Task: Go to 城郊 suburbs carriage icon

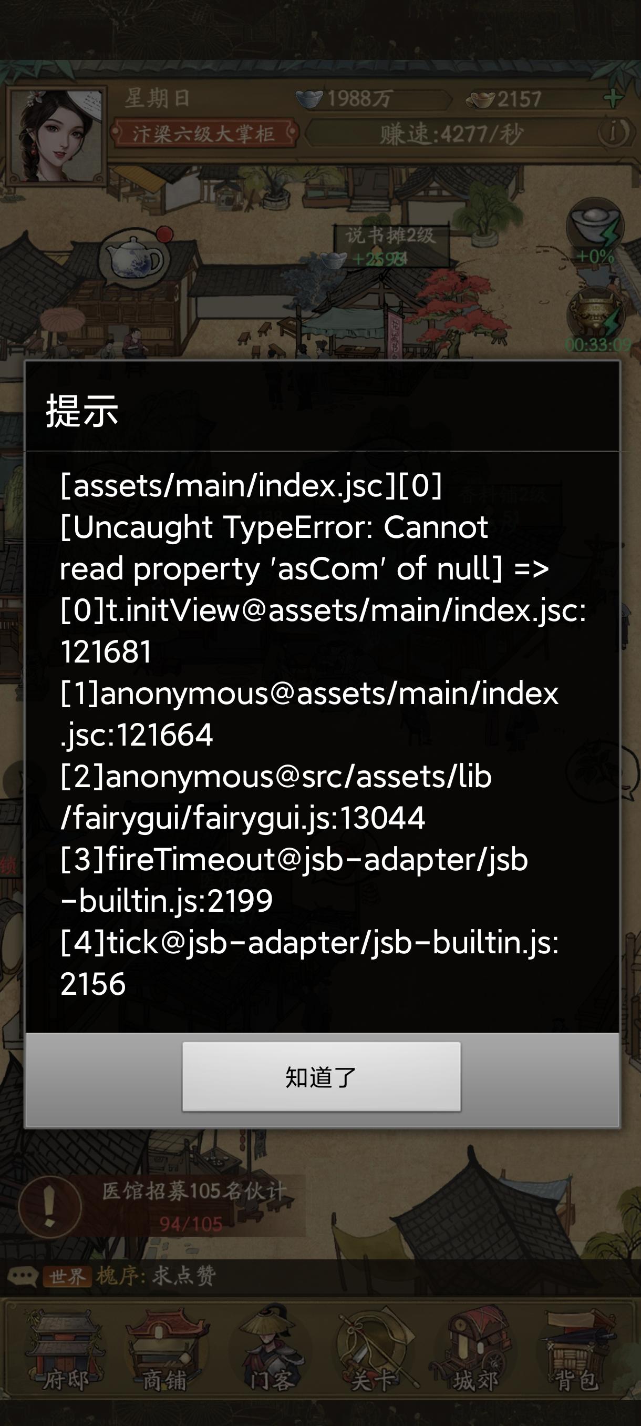Action: tap(474, 1352)
